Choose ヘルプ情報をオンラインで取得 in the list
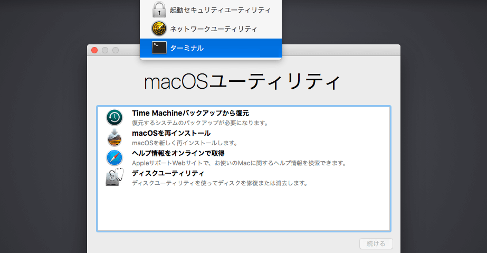The height and width of the screenshot is (253, 487). (178, 153)
